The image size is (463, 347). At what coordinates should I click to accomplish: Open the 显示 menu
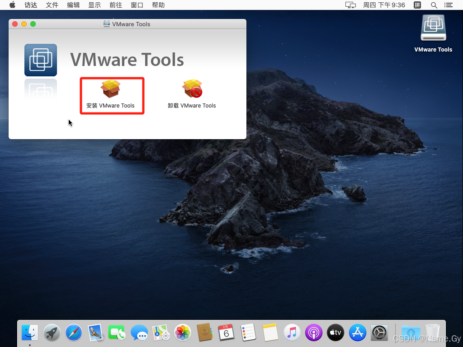94,5
